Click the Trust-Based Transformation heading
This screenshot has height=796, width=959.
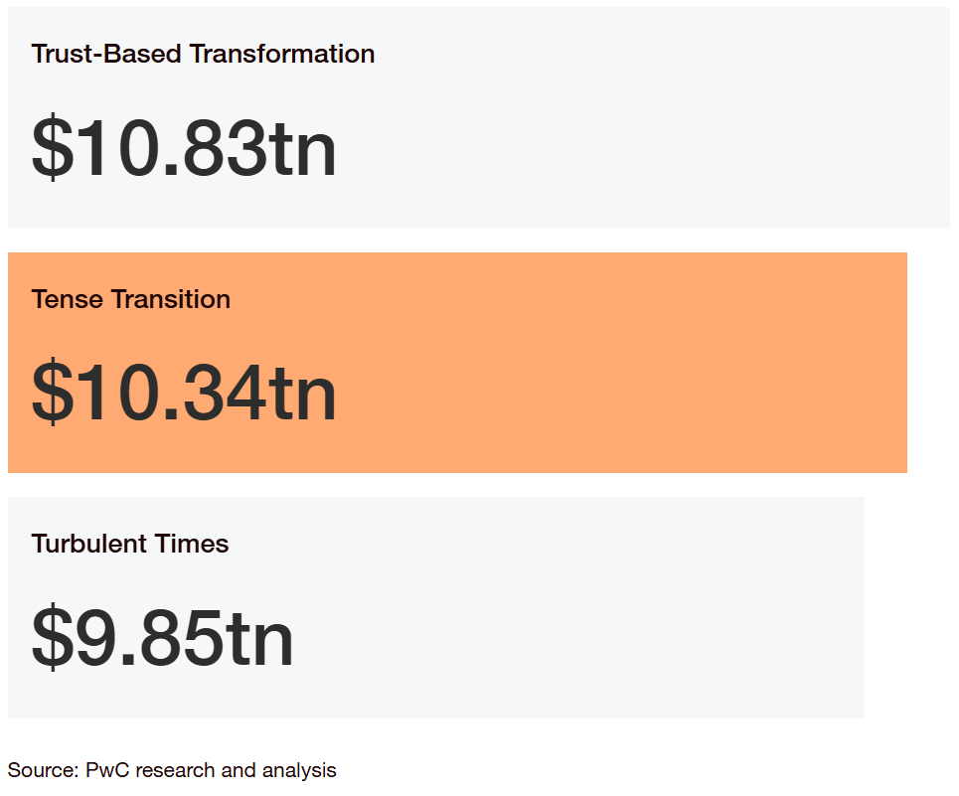pos(203,54)
